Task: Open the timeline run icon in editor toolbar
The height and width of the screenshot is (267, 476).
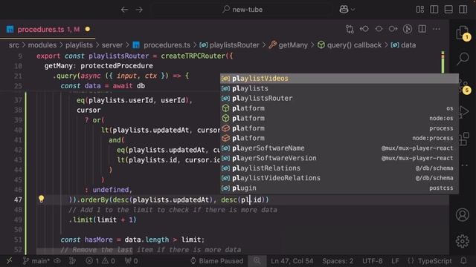Action: point(408,29)
